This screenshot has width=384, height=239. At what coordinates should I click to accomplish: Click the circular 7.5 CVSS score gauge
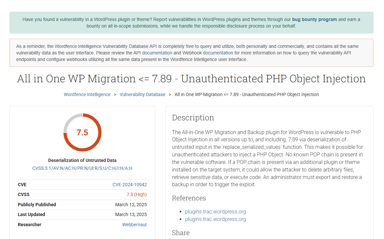82,132
